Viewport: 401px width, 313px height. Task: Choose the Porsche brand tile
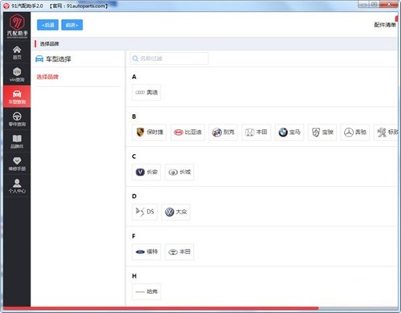pos(149,132)
